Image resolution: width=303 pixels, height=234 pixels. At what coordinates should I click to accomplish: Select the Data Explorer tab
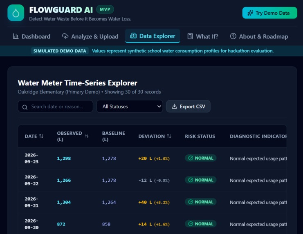pyautogui.click(x=153, y=36)
